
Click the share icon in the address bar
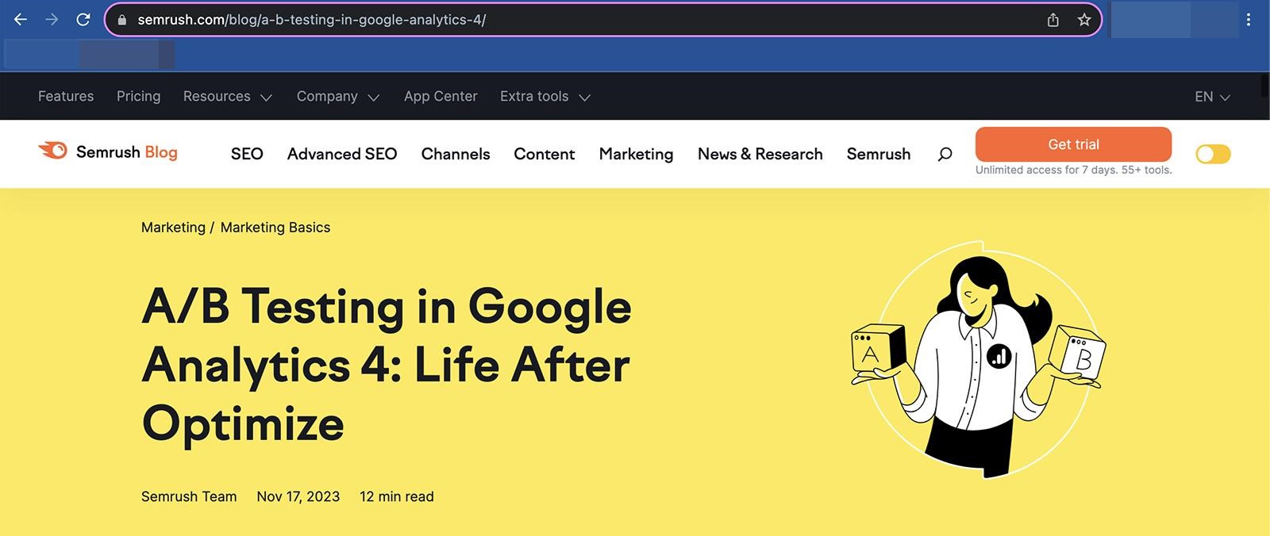click(1053, 20)
